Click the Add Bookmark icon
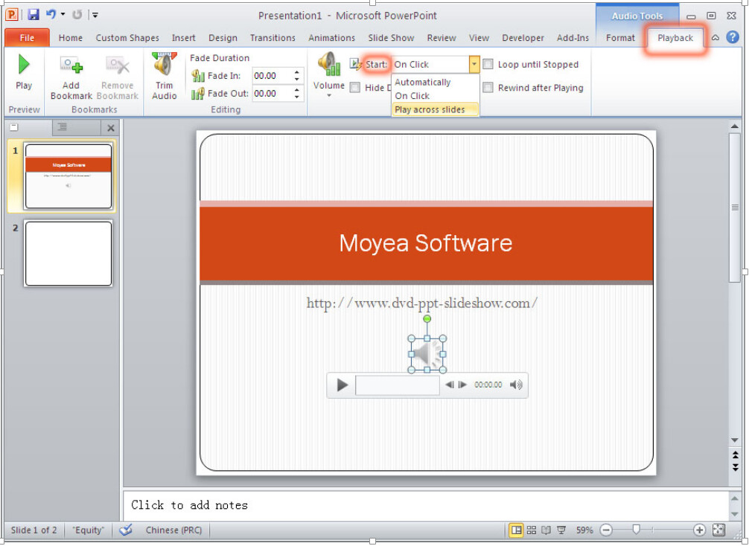 (71, 67)
